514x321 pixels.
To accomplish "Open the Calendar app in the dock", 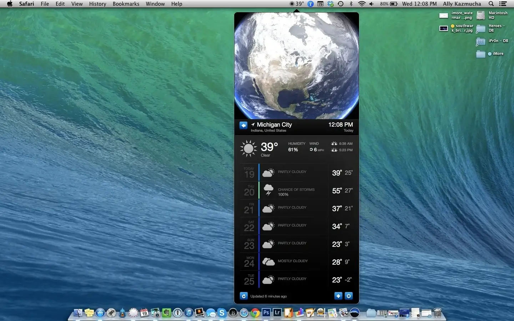I will tap(144, 313).
